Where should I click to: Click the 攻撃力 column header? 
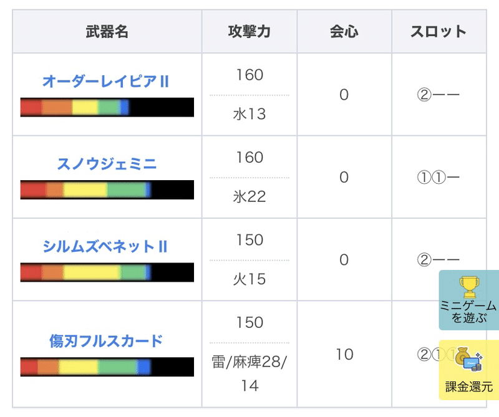coord(249,32)
